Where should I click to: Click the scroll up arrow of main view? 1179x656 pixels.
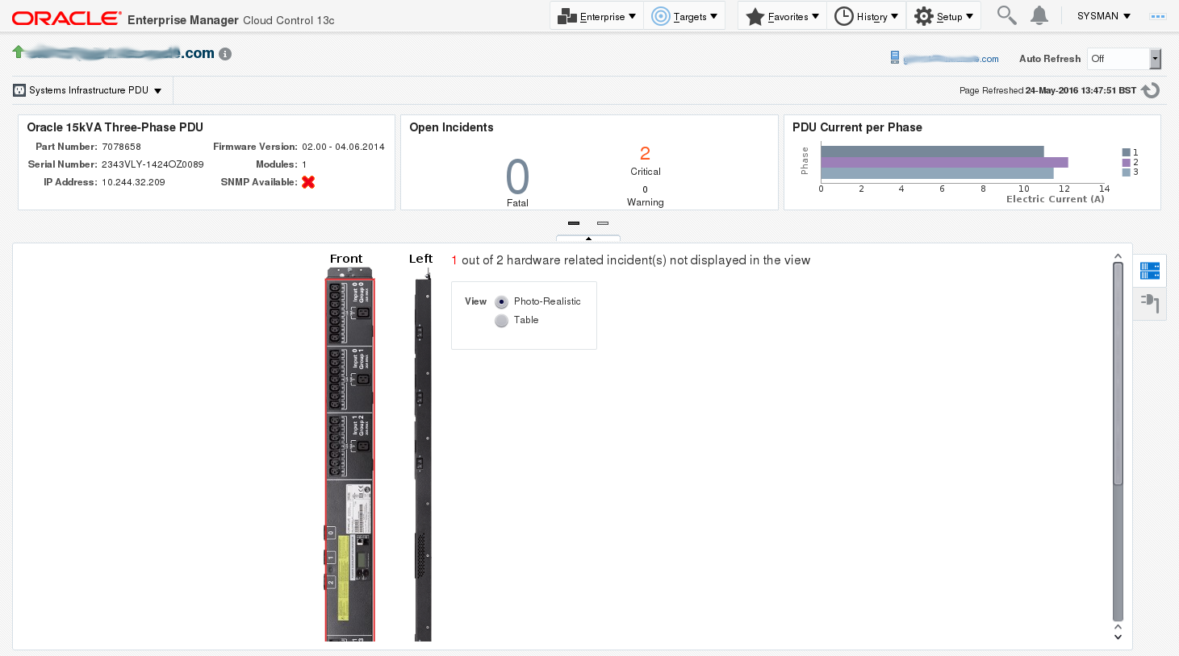1118,256
